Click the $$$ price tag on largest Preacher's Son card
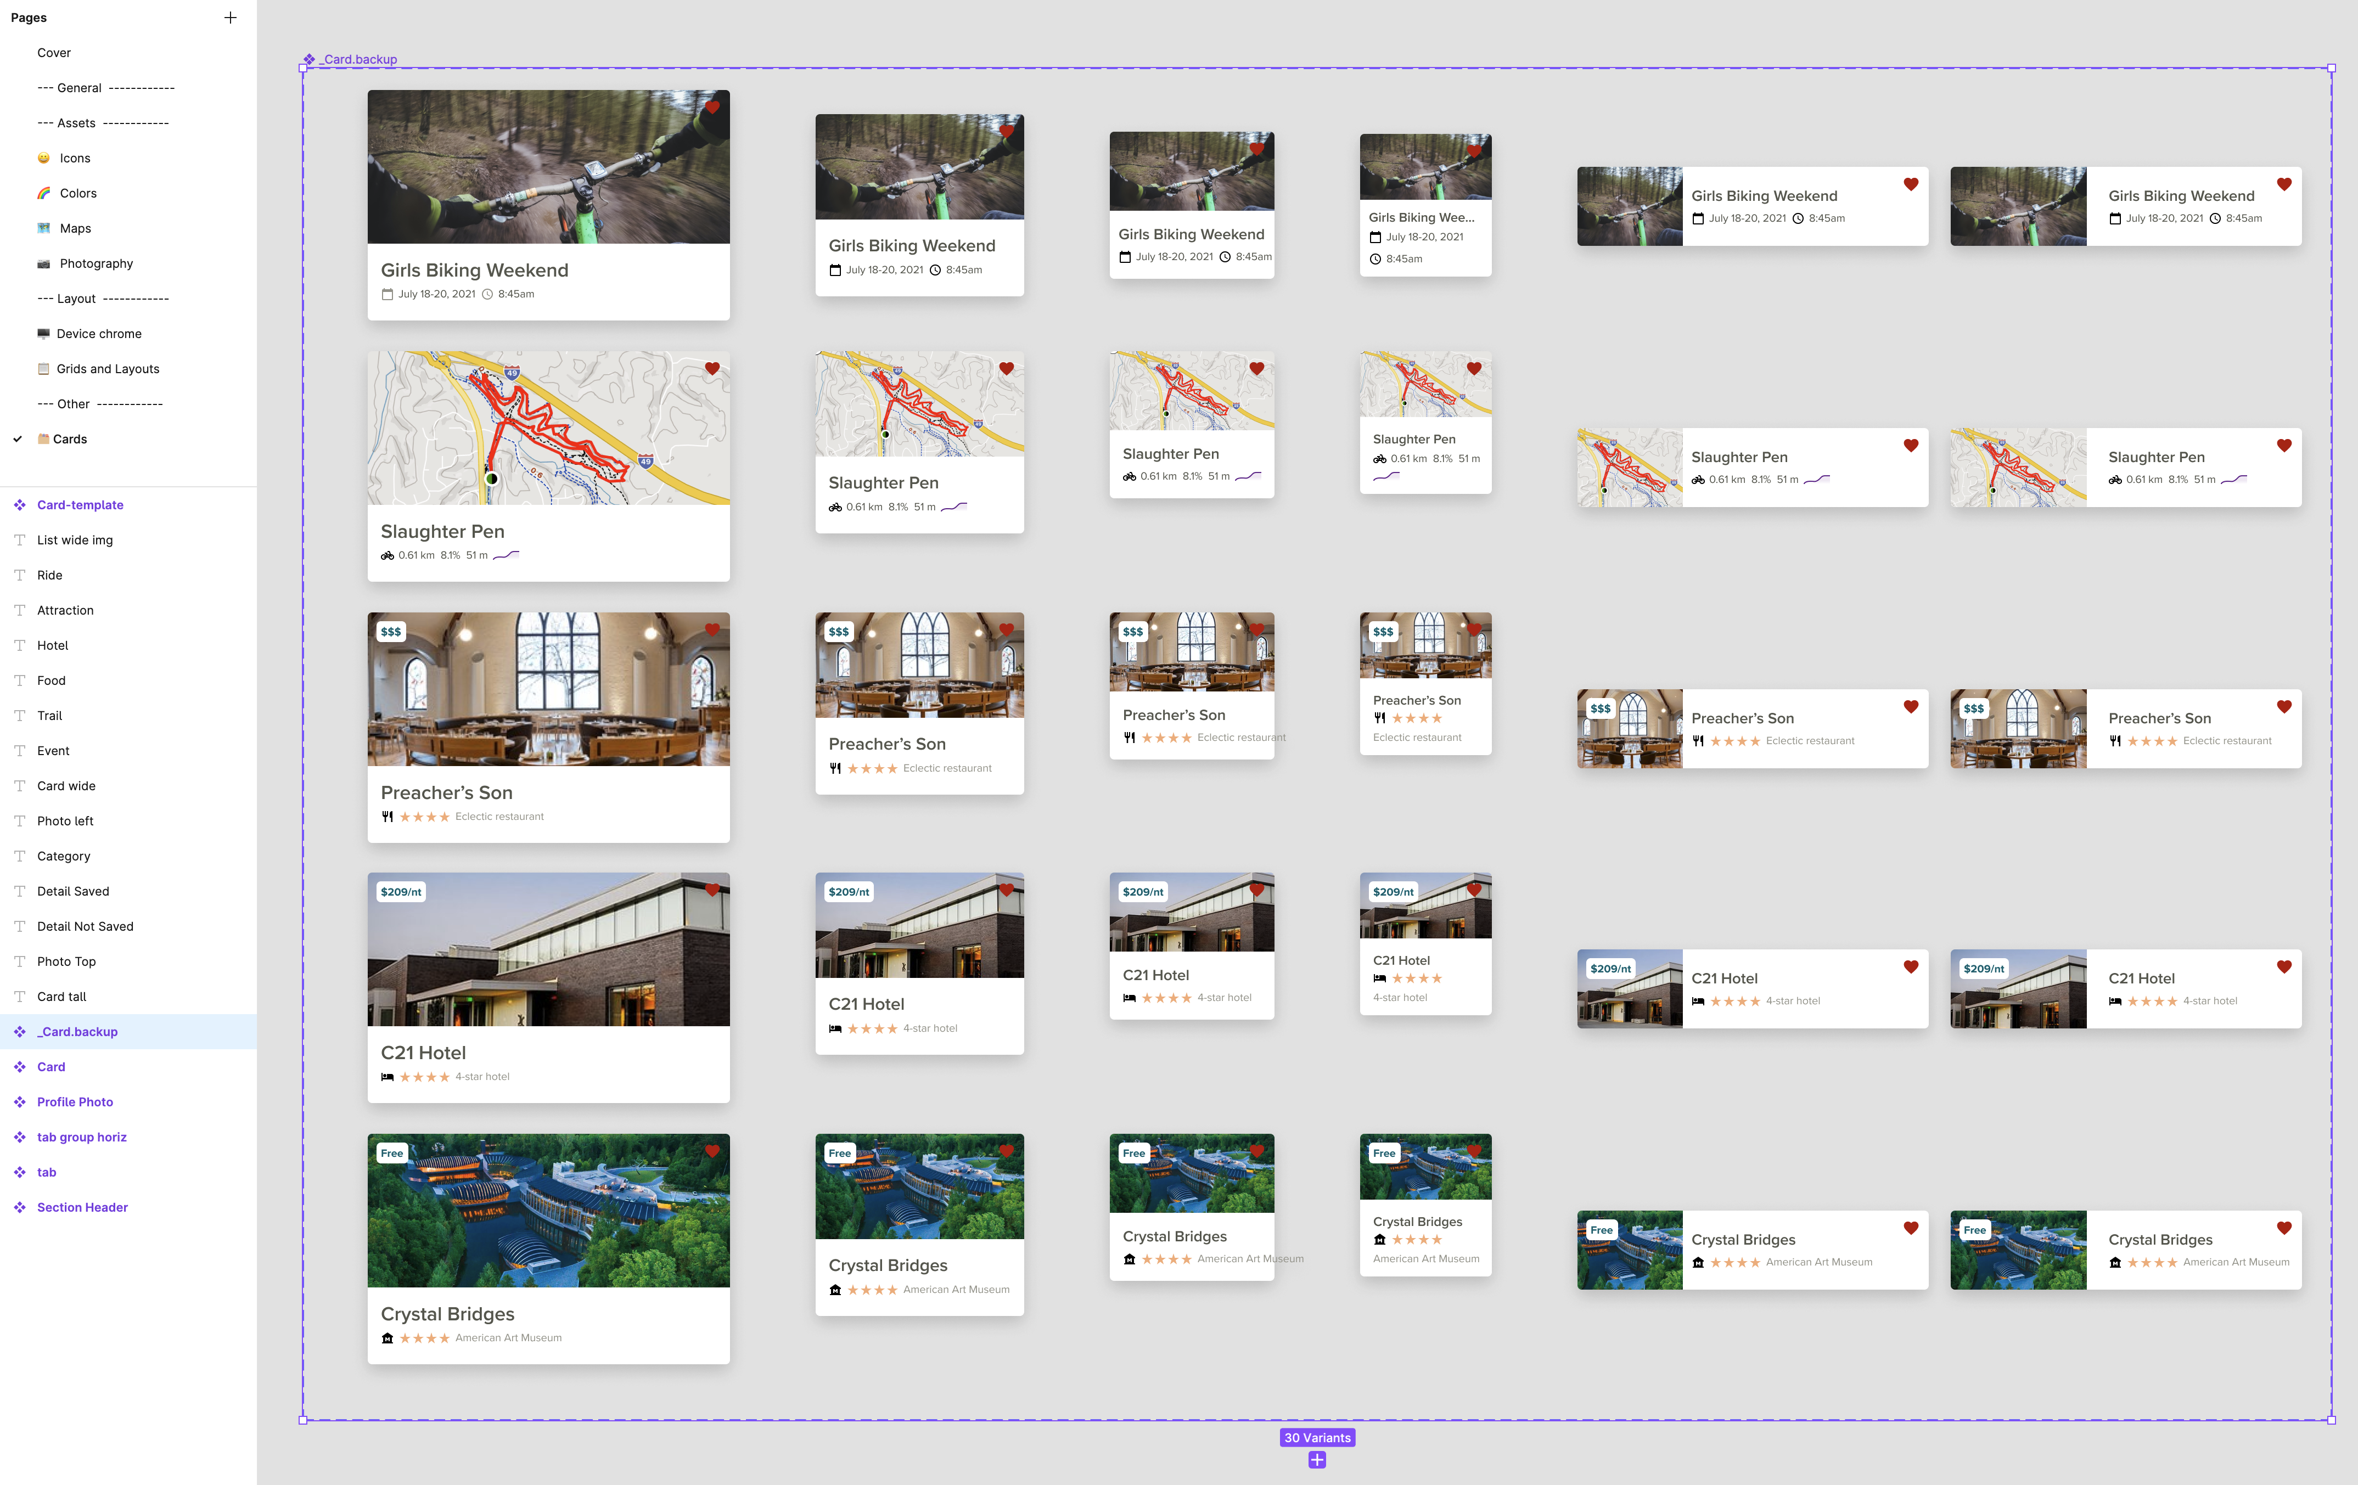This screenshot has height=1485, width=2358. 391,632
